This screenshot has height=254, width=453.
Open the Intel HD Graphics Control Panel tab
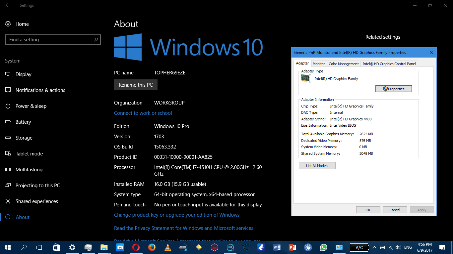click(x=389, y=64)
